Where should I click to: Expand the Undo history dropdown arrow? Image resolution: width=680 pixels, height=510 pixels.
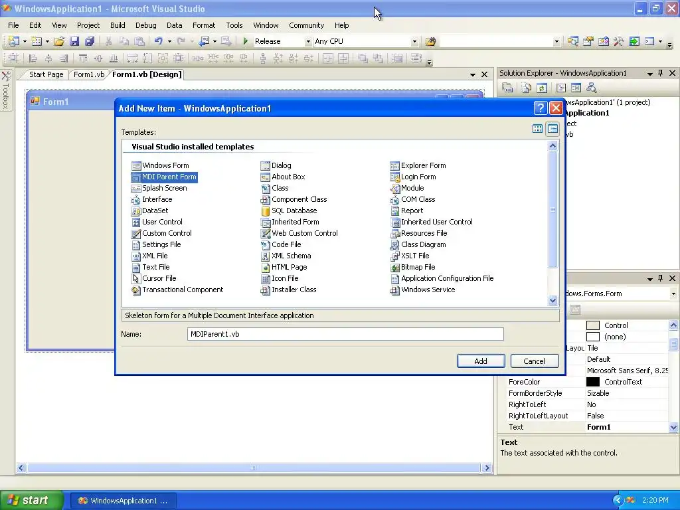[x=169, y=42]
